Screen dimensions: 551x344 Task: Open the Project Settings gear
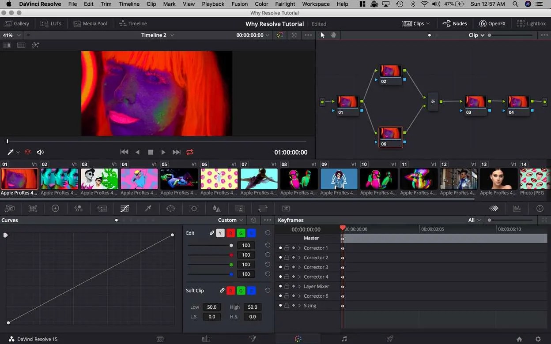click(538, 339)
